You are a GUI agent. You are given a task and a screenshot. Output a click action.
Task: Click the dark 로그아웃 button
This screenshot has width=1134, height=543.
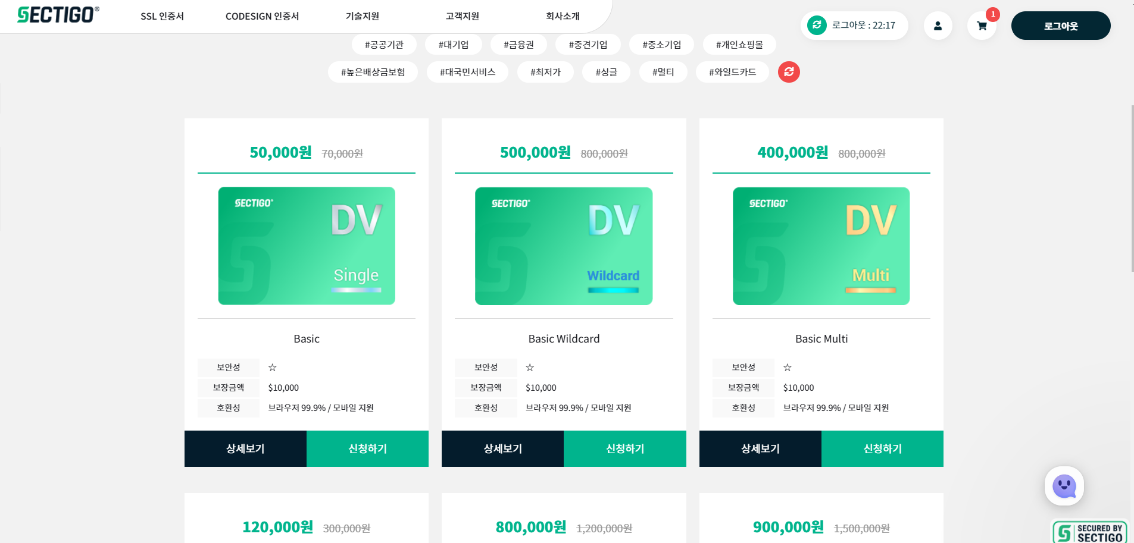pos(1061,26)
